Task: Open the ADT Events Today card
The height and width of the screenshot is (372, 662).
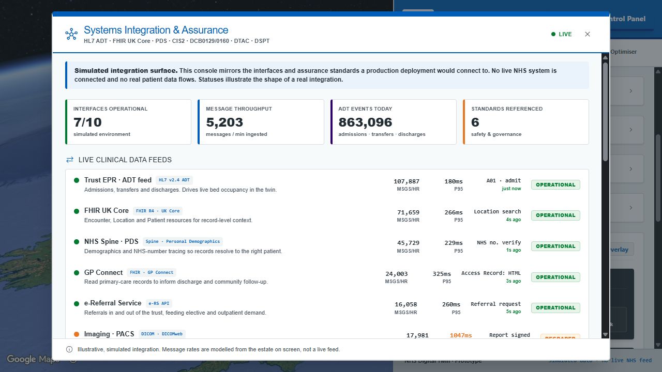Action: pos(393,122)
